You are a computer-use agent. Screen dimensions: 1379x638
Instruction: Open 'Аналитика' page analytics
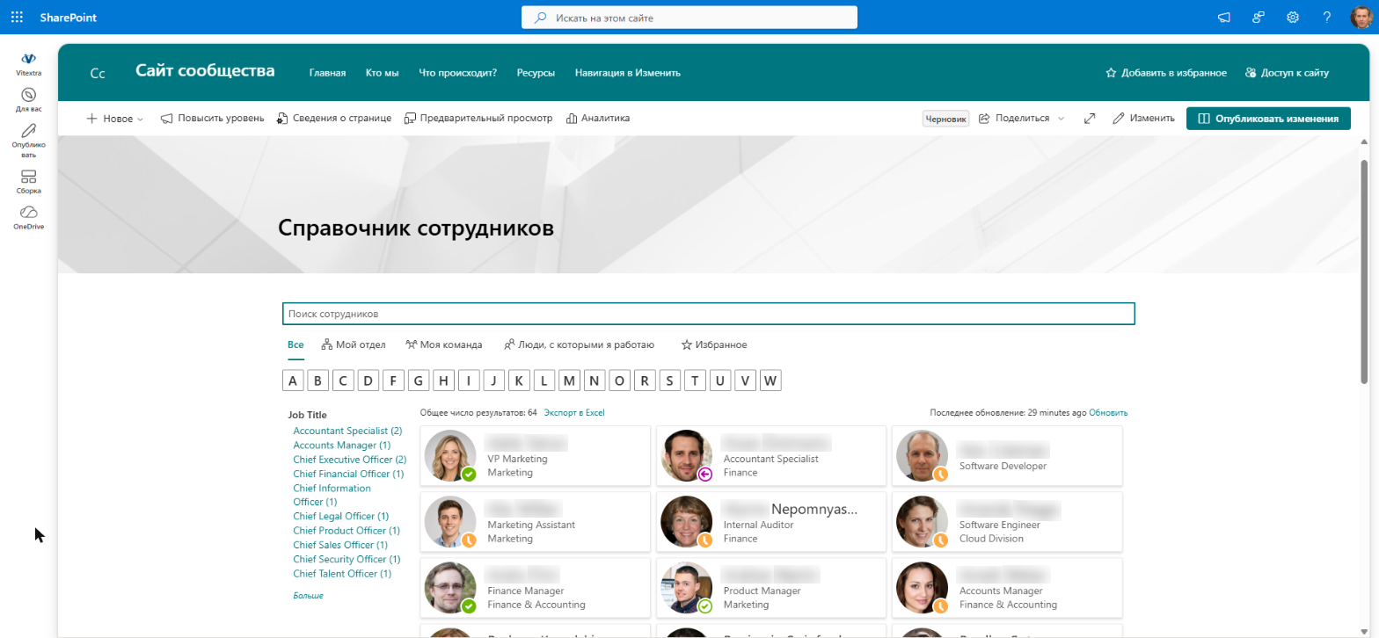[598, 118]
